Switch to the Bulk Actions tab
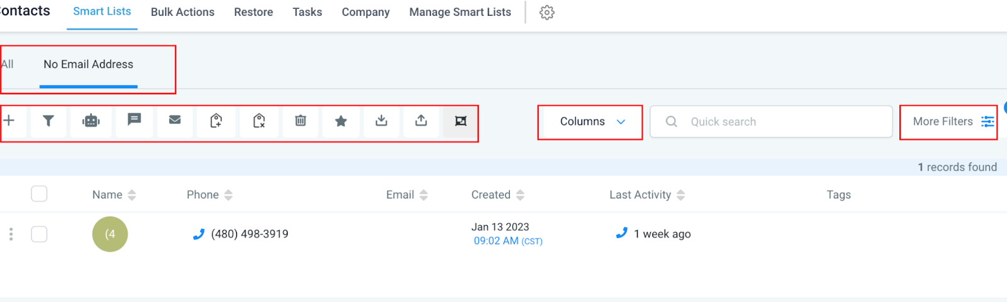This screenshot has height=302, width=1007. click(183, 12)
